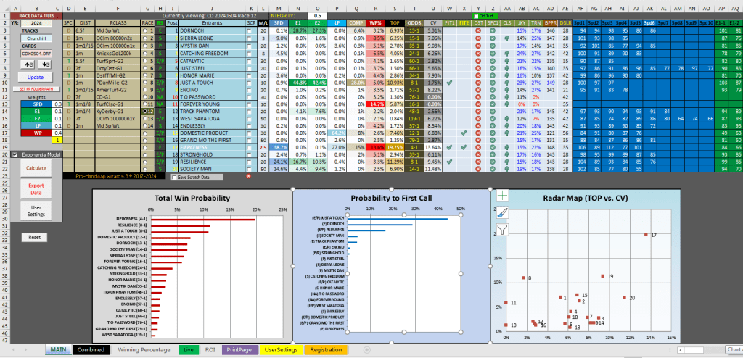
Task: Click the Chart Filters funnel icon
Action: 503,230
